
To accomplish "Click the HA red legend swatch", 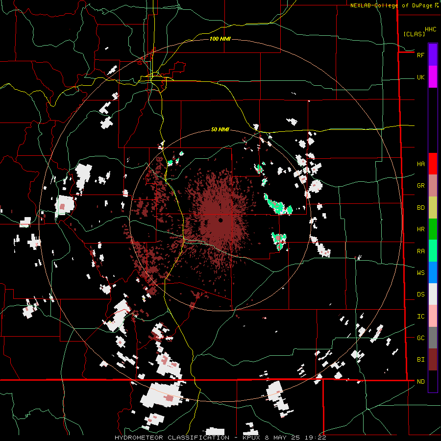I will tap(433, 164).
